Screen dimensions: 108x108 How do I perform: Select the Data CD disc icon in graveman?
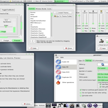point(58,67)
